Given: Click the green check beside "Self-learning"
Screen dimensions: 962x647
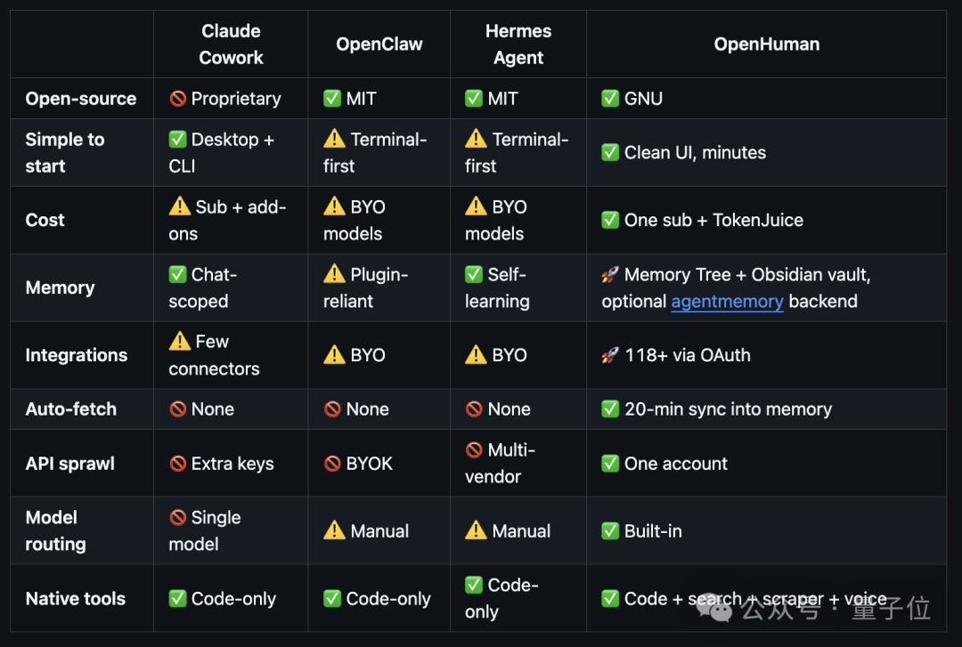Looking at the screenshot, I should coord(474,274).
